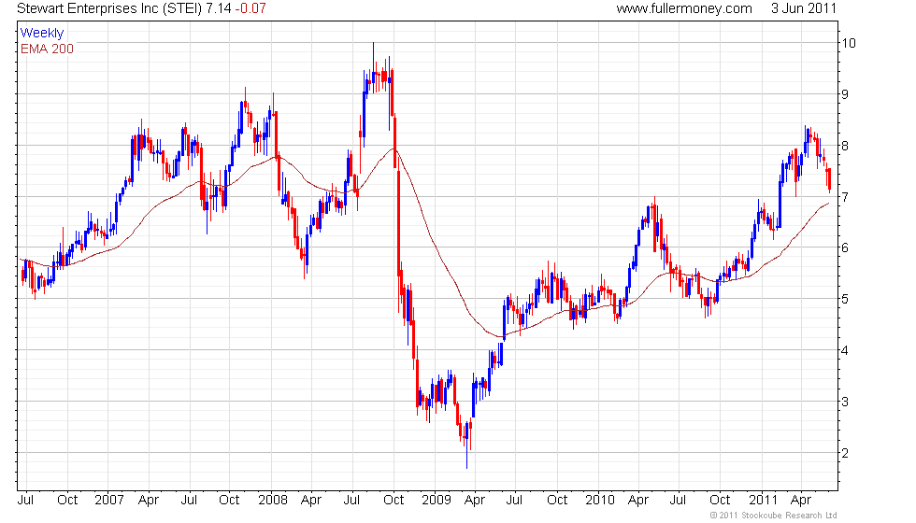The width and height of the screenshot is (916, 523).
Task: Click the 'Oct' label right before 2009
Action: pos(394,501)
